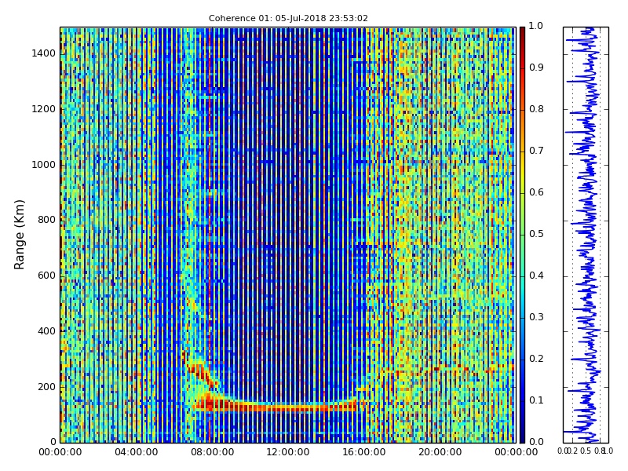Click the 1400 range tick label
The height and width of the screenshot is (471, 628).
(x=44, y=53)
